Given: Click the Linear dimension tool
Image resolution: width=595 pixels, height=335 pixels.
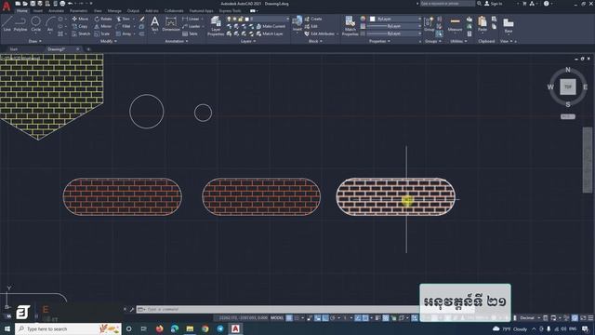Looking at the screenshot, I should 191,19.
